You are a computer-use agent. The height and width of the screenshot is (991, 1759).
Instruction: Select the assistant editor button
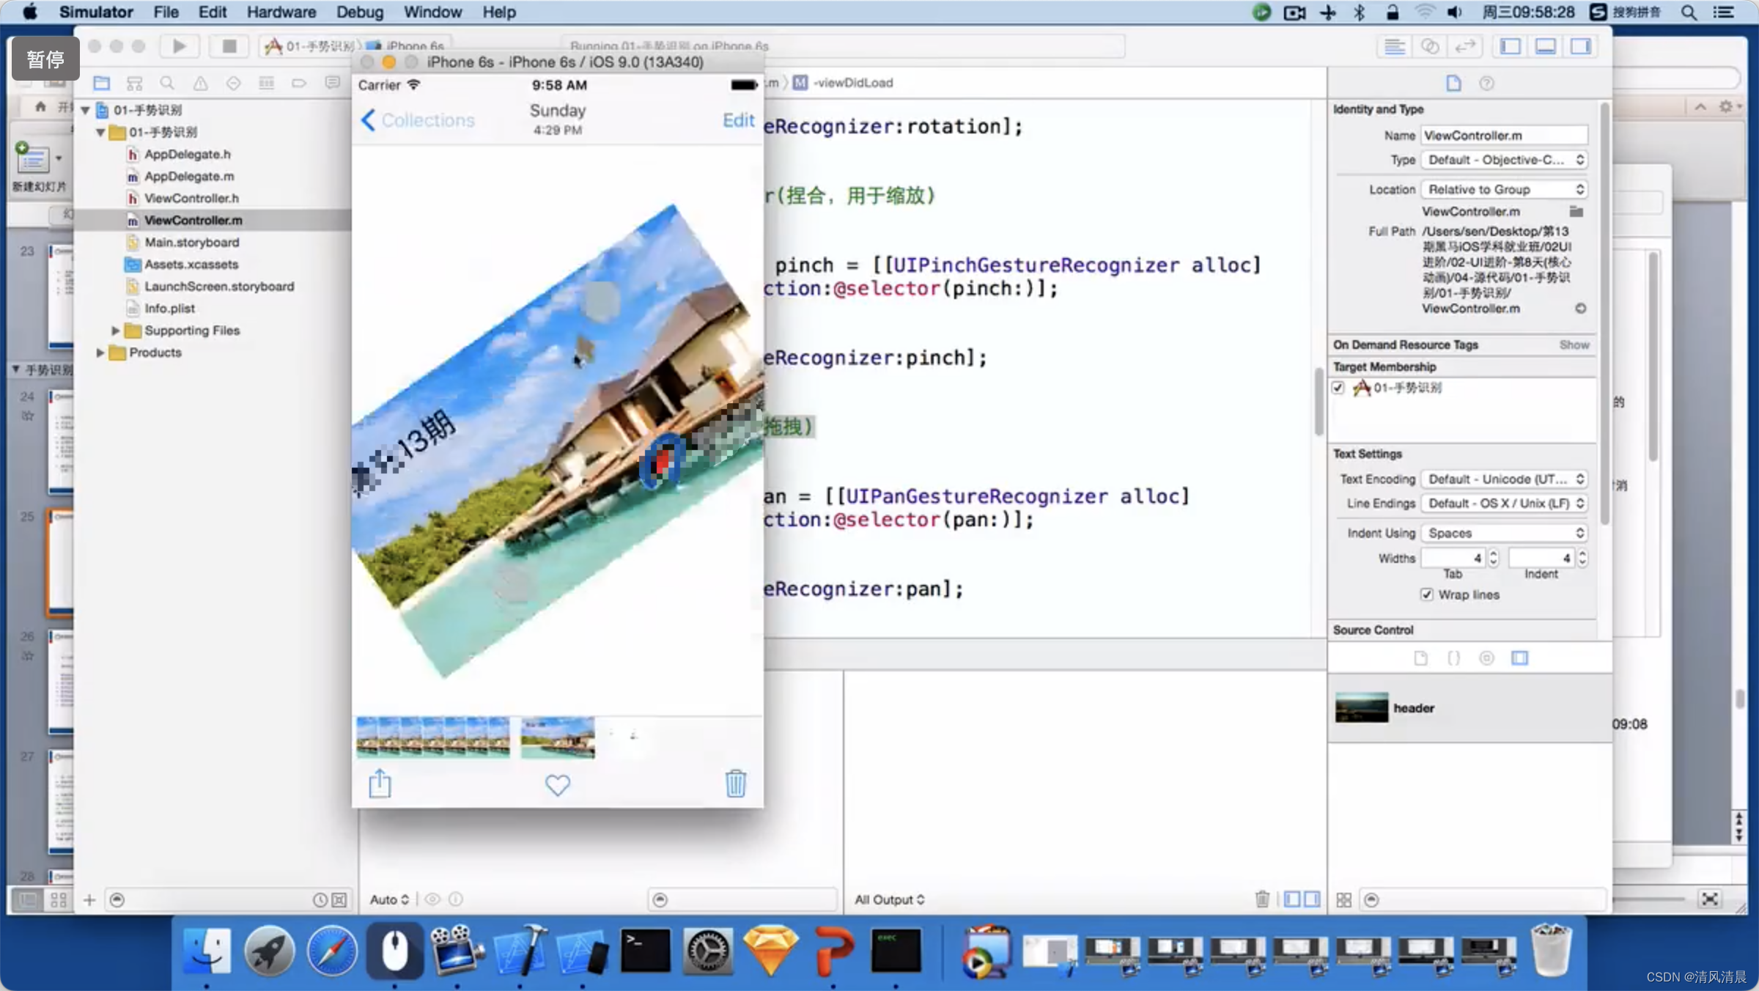pyautogui.click(x=1429, y=46)
